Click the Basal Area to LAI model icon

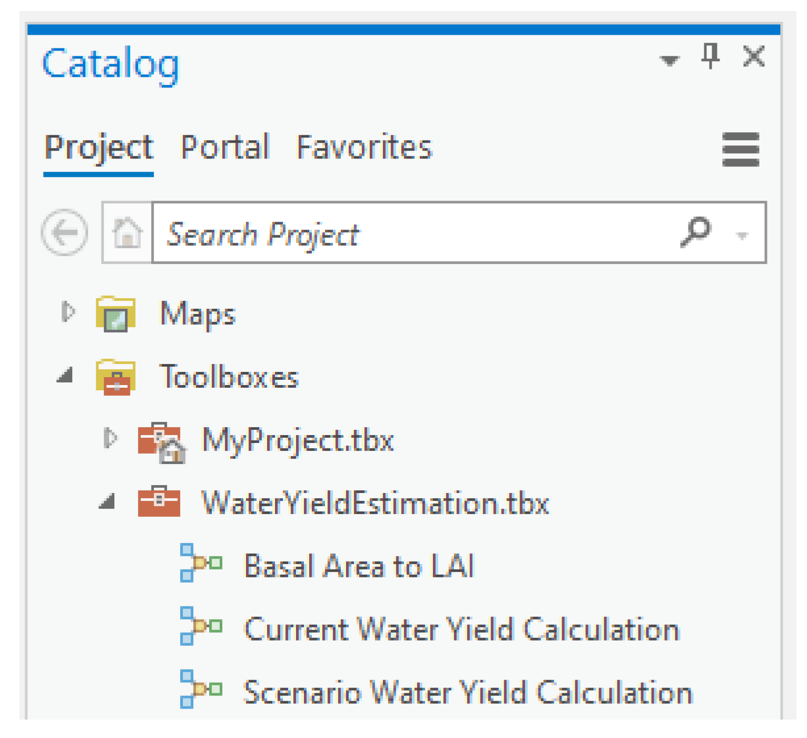pos(201,563)
